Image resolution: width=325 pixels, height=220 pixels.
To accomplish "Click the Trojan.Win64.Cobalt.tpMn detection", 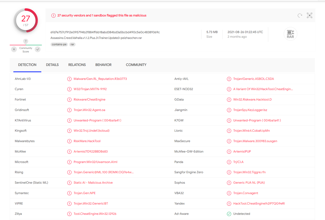I will 251,131.
